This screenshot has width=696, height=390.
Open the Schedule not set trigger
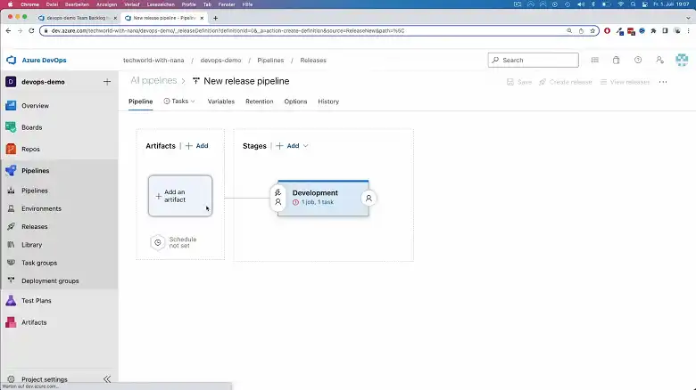tap(174, 242)
